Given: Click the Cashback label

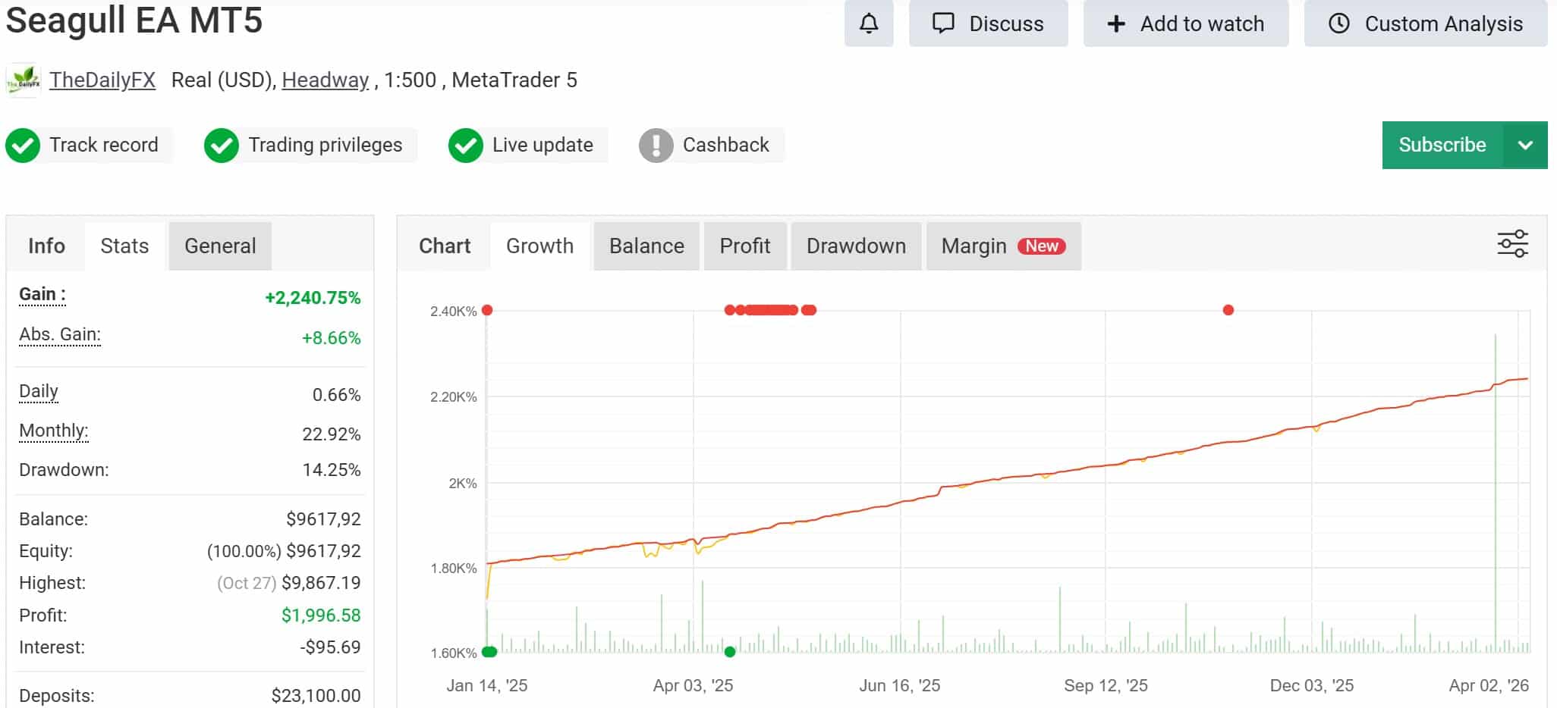Looking at the screenshot, I should point(726,145).
